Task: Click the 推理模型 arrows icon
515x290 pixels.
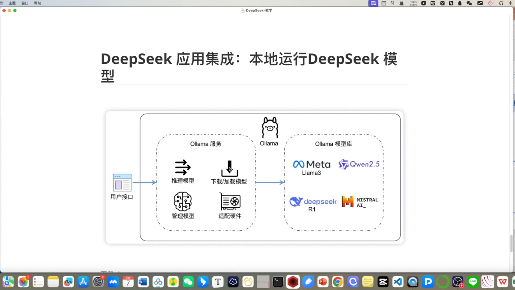Action: pyautogui.click(x=183, y=167)
